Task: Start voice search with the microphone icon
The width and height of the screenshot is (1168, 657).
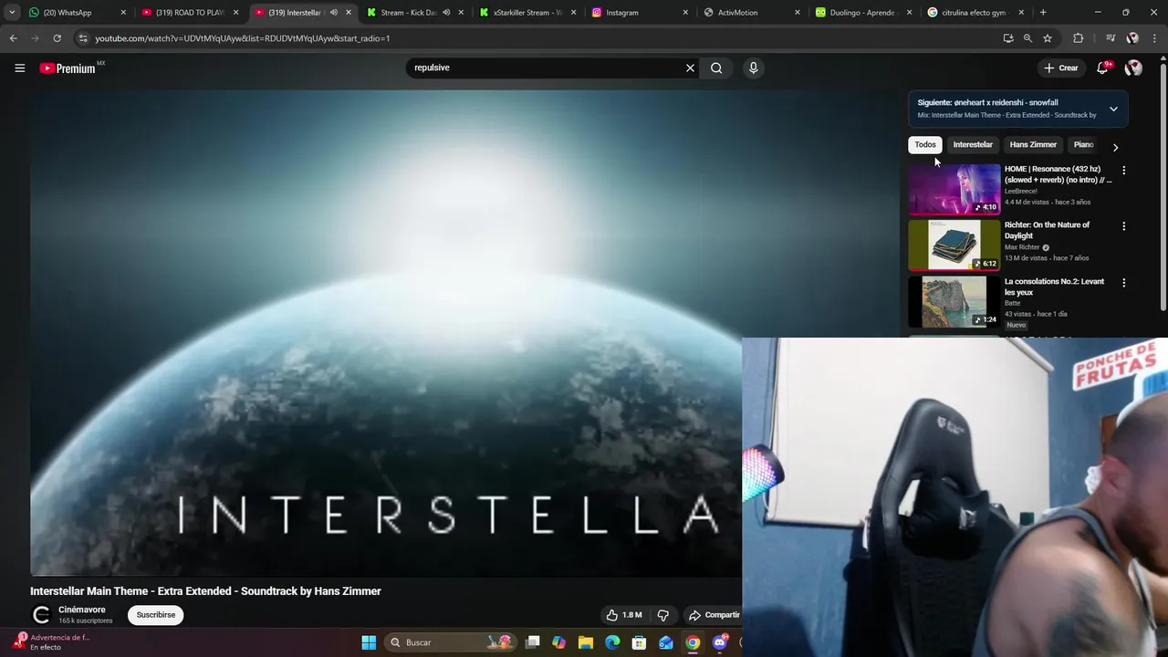Action: (753, 68)
